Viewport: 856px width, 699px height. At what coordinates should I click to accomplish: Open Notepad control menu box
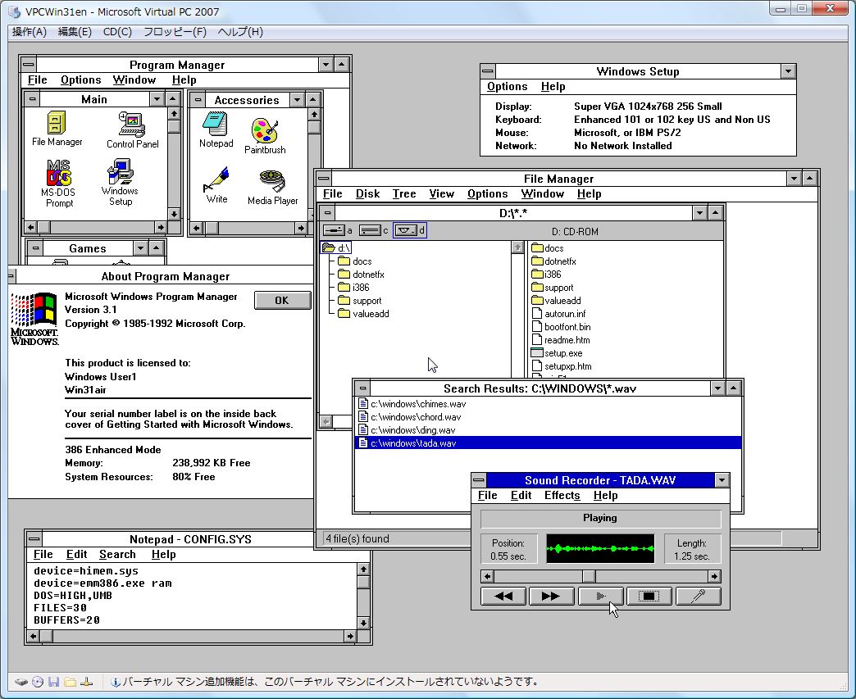click(x=34, y=538)
